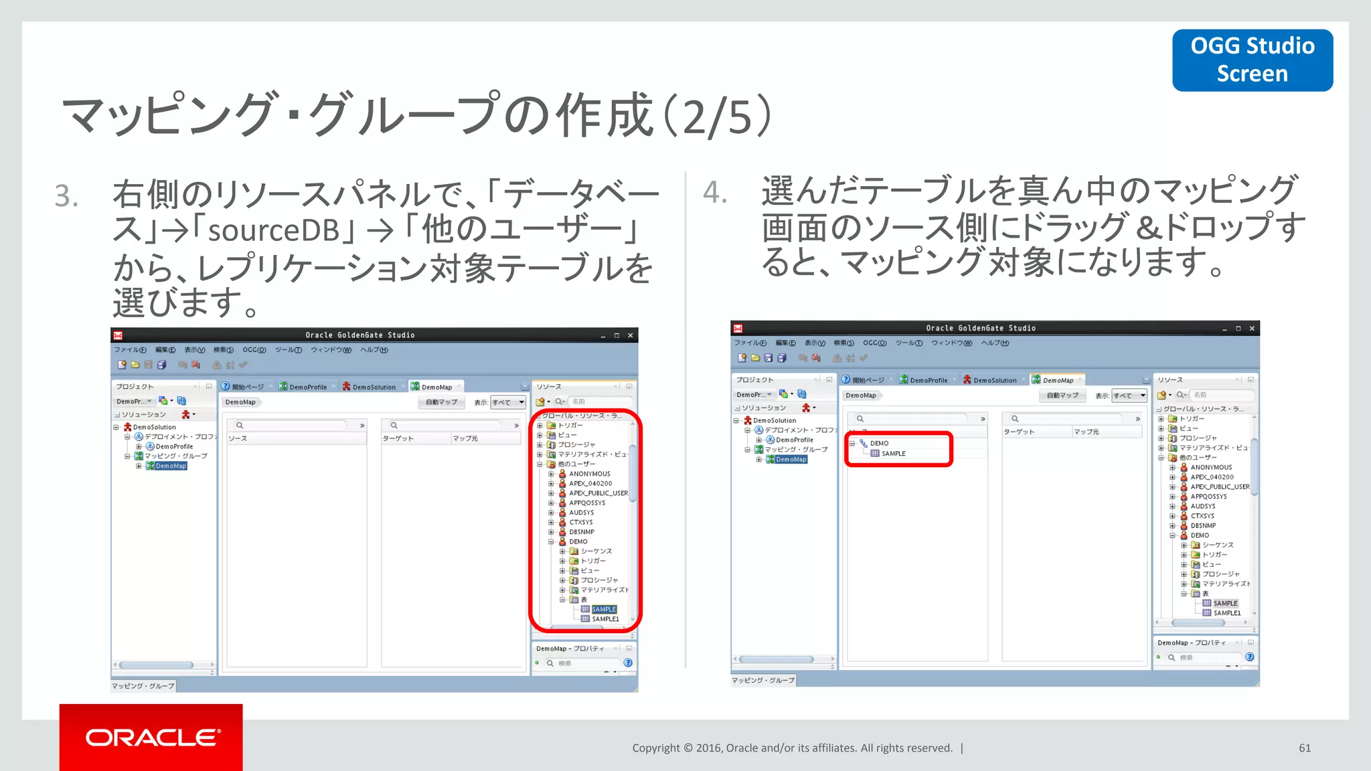This screenshot has width=1371, height=771.
Task: Open the ファイル menu in step 3 screenshot
Action: coord(130,350)
